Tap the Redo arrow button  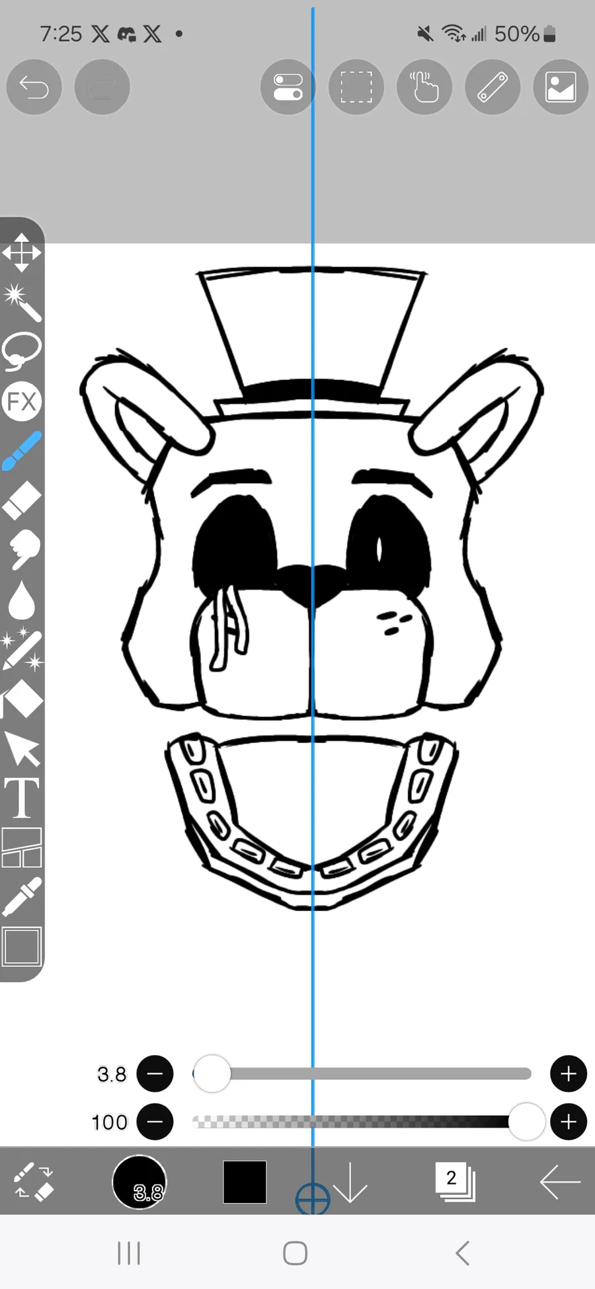click(x=102, y=87)
